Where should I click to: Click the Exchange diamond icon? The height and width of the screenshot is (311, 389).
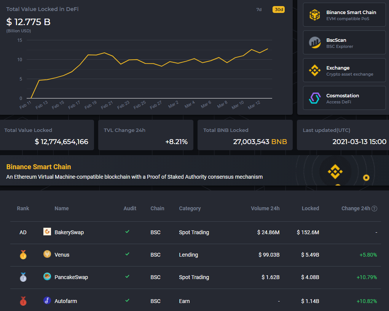tap(314, 70)
